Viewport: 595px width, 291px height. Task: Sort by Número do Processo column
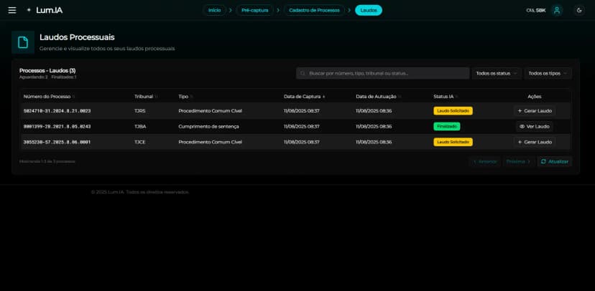(x=50, y=97)
